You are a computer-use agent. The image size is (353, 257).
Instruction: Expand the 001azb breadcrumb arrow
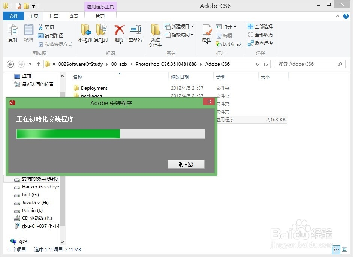pos(131,64)
